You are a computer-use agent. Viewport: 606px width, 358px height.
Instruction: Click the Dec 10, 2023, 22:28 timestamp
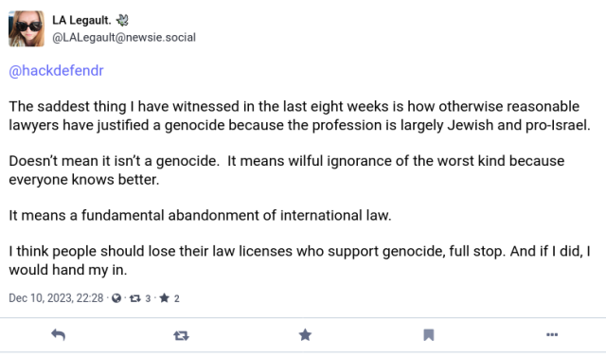[x=56, y=298]
